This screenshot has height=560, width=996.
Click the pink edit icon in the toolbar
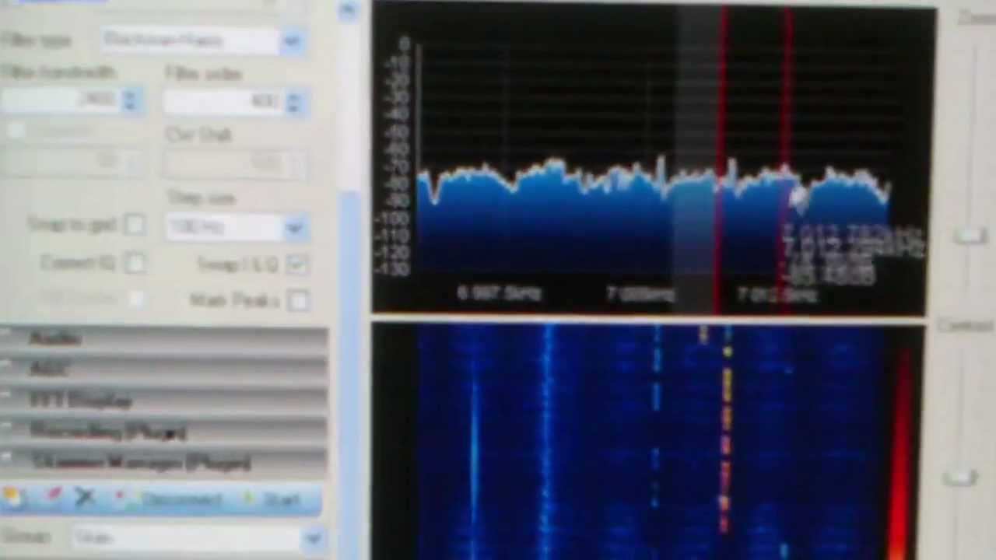(x=54, y=496)
